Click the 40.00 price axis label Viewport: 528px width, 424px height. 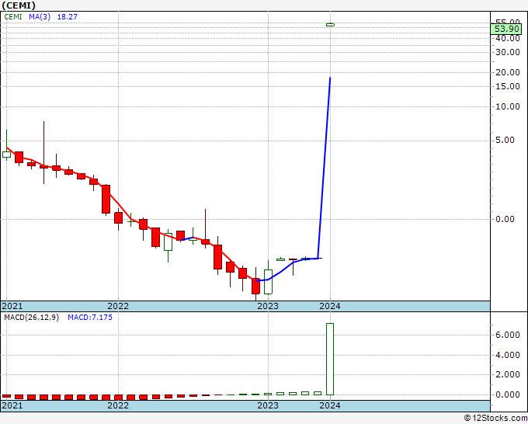[508, 38]
